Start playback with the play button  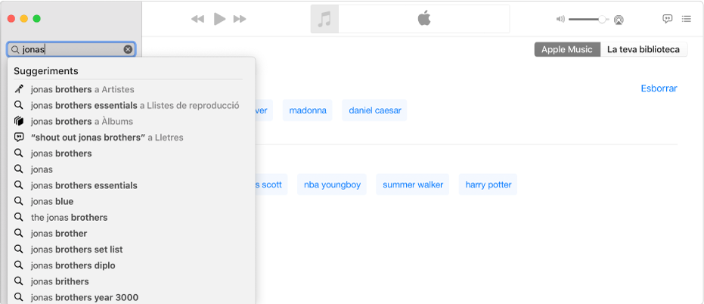[219, 19]
